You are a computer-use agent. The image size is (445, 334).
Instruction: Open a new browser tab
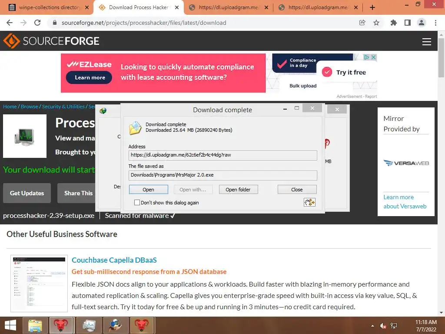click(372, 7)
